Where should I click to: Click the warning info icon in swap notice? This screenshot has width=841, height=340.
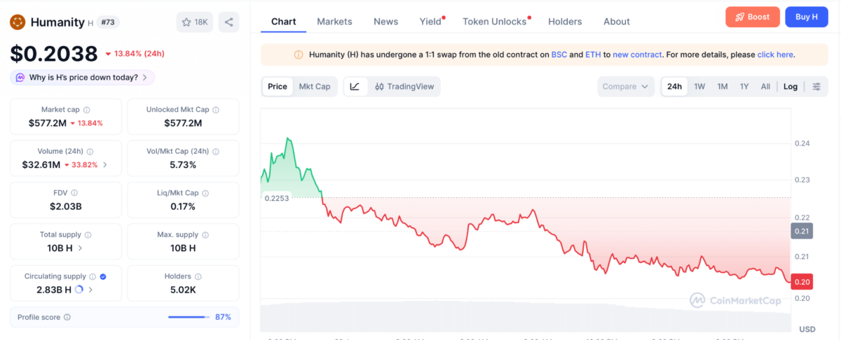click(299, 55)
